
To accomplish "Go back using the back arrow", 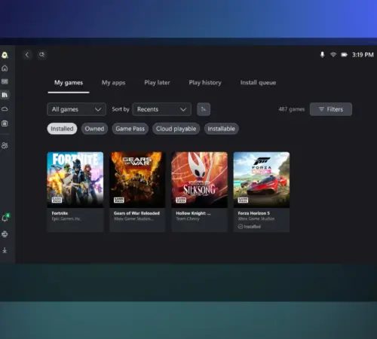I will coord(27,55).
